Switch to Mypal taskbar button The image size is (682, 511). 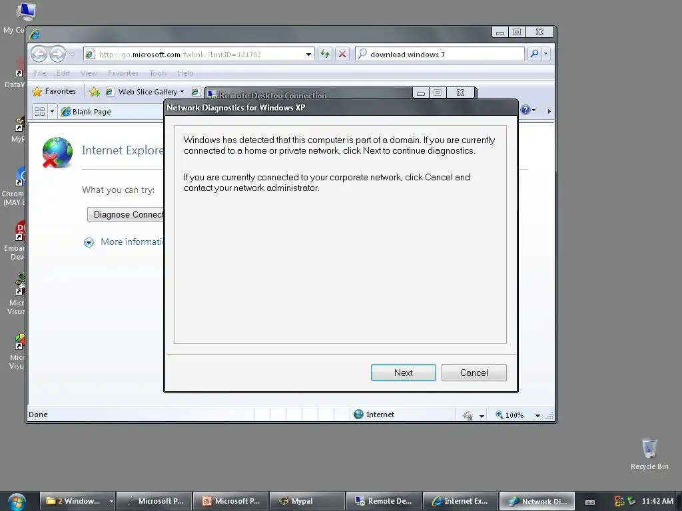point(307,501)
